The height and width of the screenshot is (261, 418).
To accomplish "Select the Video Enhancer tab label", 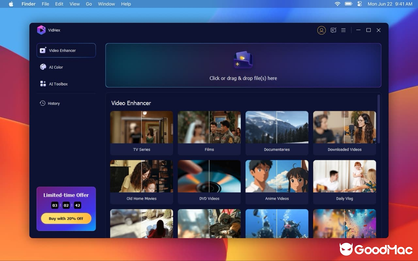I will [62, 51].
